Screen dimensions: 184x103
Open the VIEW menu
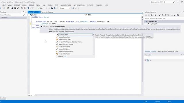pos(10,5)
